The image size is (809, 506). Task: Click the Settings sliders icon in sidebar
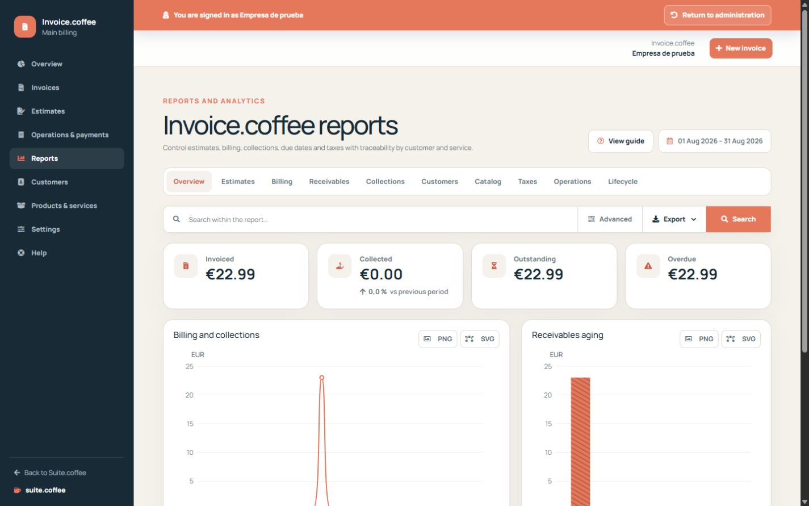[21, 229]
